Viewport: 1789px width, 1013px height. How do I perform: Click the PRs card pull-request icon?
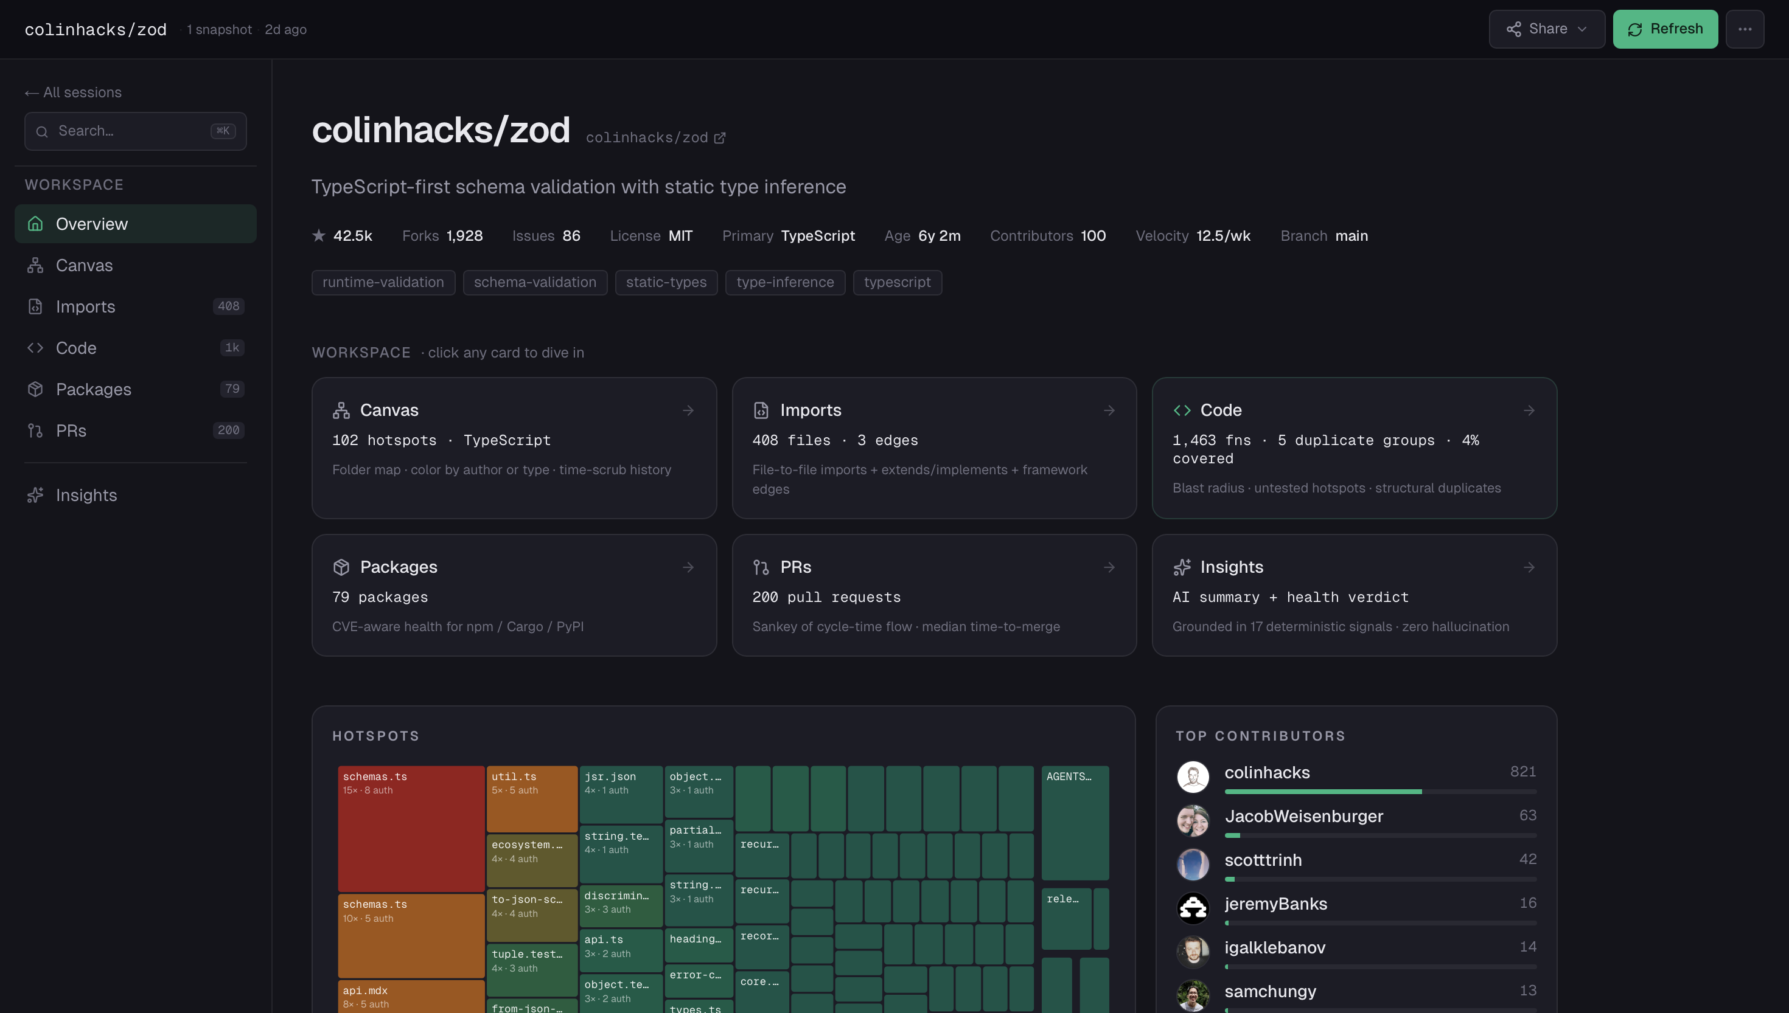click(x=761, y=567)
